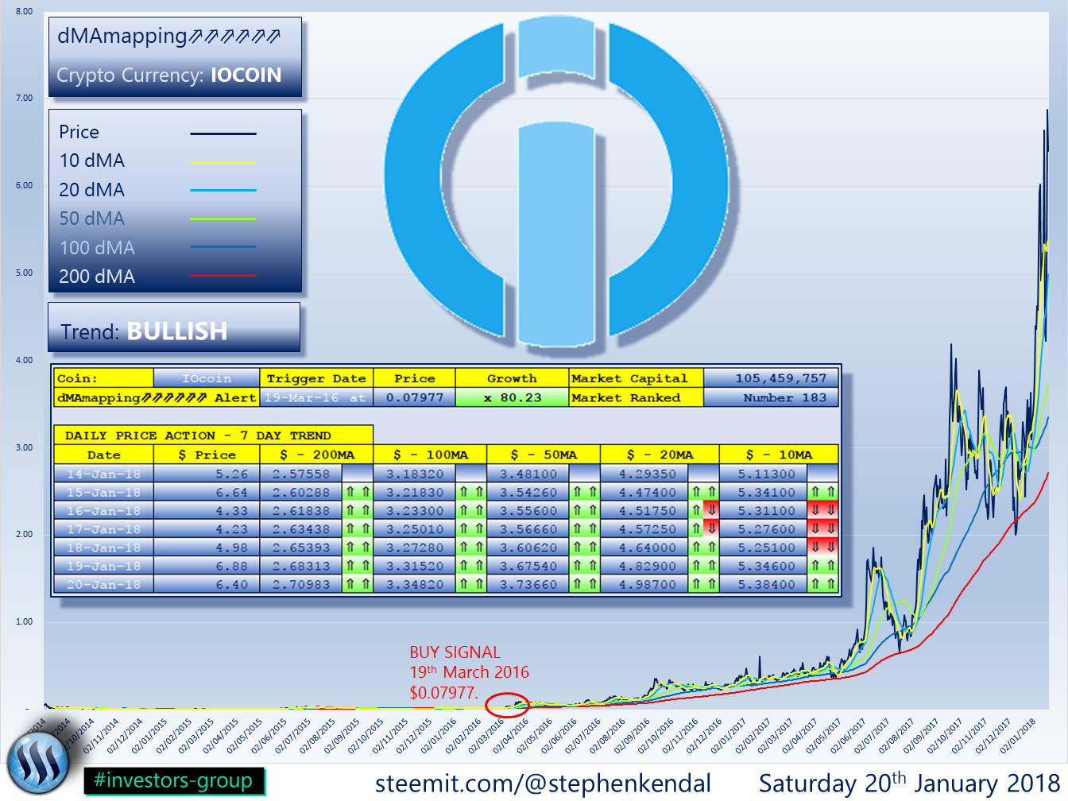Click the $ - 100MA column header

(430, 455)
